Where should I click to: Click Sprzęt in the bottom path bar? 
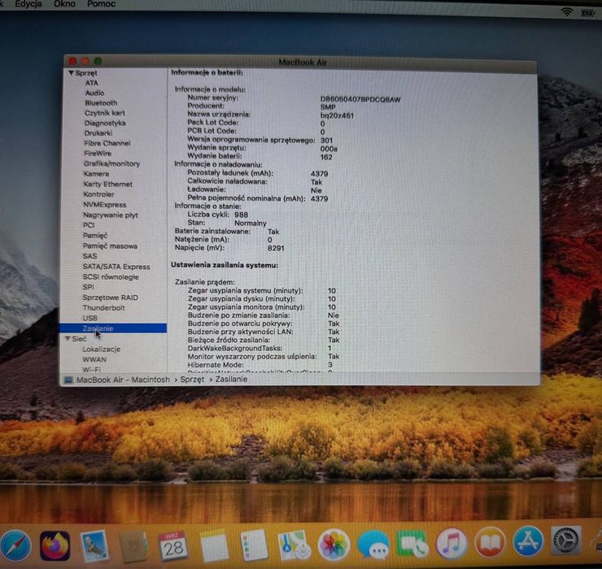point(192,380)
